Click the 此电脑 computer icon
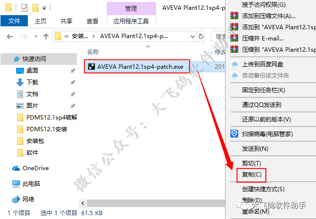316x219 pixels. (16, 184)
